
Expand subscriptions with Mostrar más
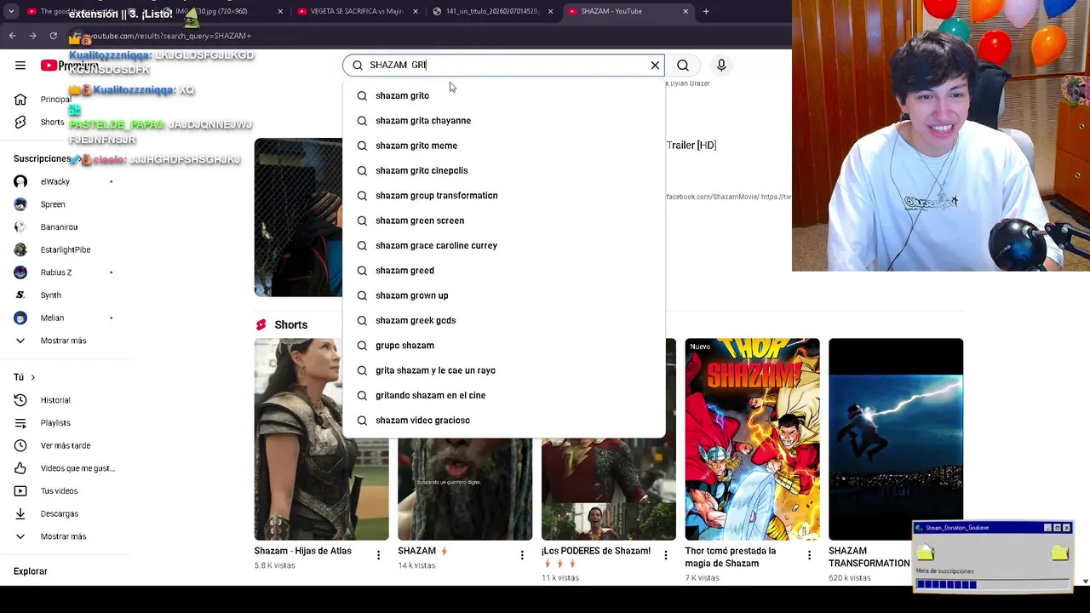(64, 341)
